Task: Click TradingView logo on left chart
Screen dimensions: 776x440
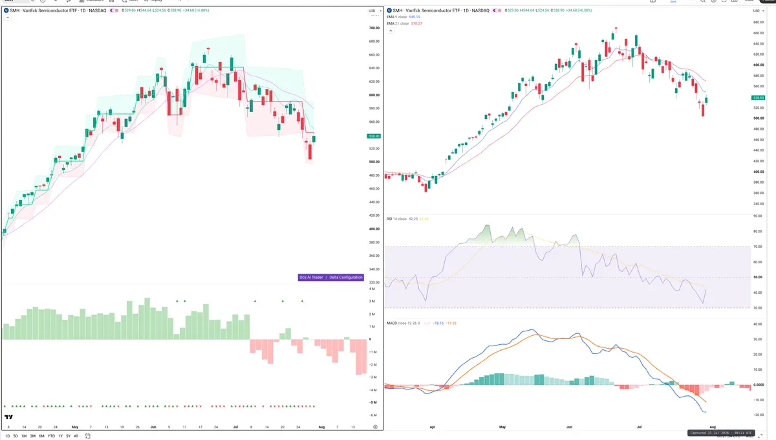Action: pos(9,417)
